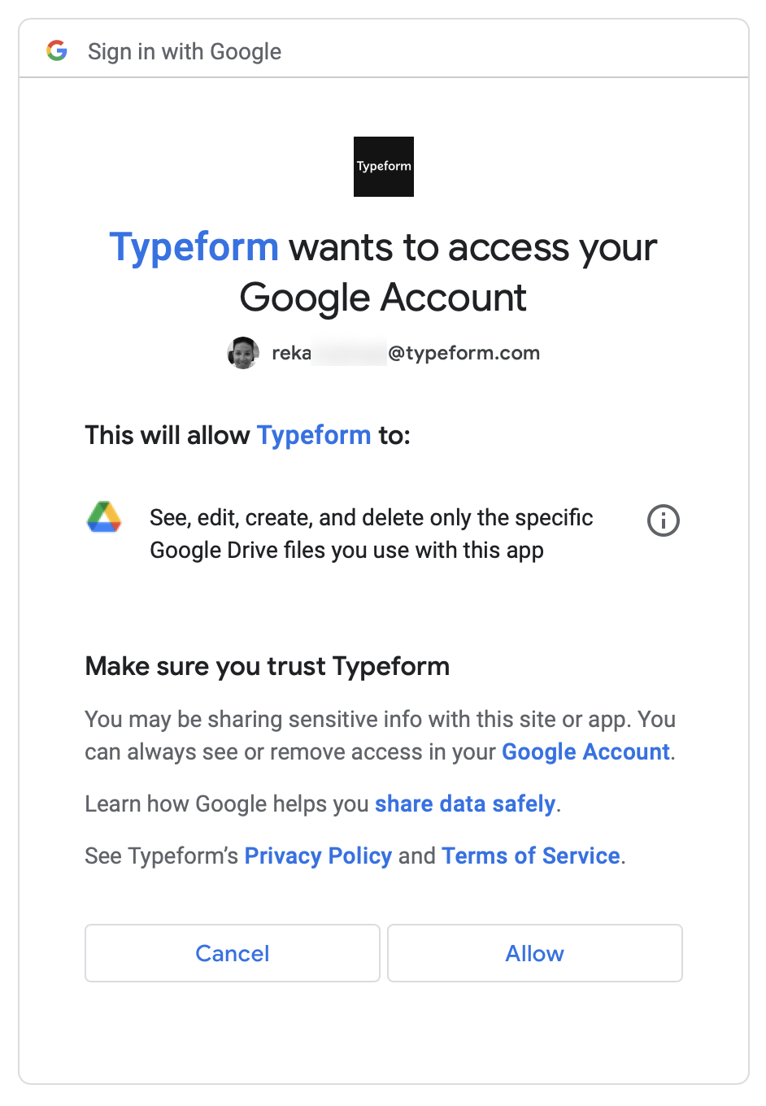Click the @typeform.com email address
Viewport: 766px width, 1106px height.
(464, 353)
